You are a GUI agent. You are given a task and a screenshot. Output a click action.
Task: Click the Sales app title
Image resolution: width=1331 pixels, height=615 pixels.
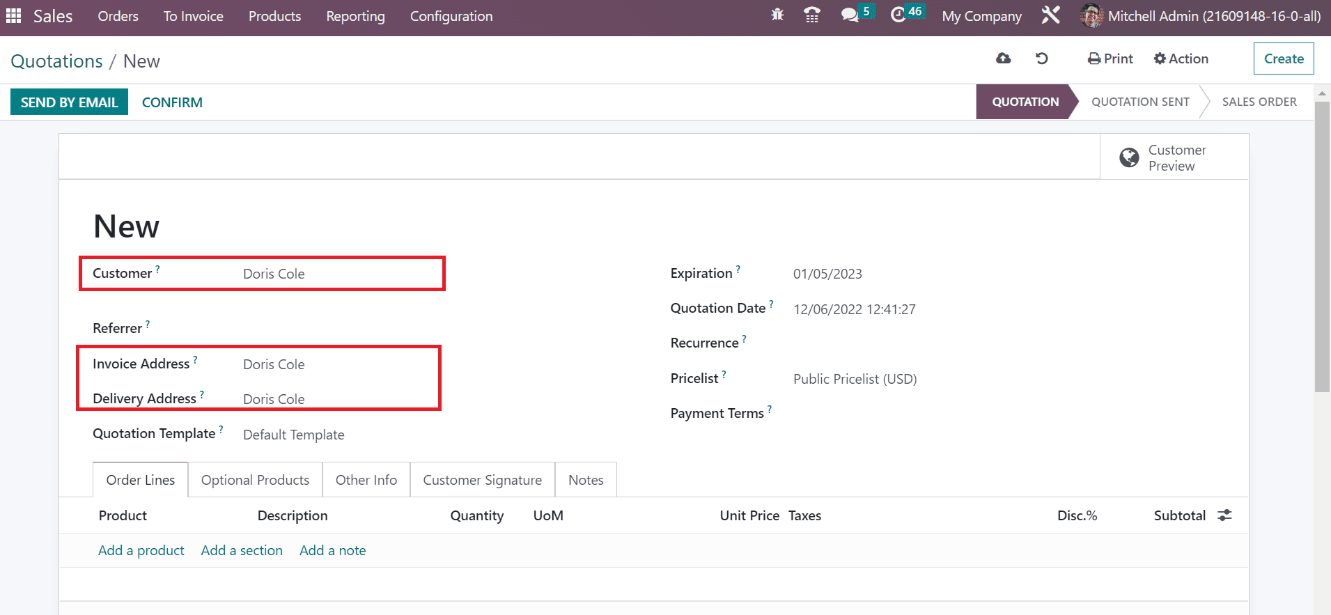(x=53, y=16)
